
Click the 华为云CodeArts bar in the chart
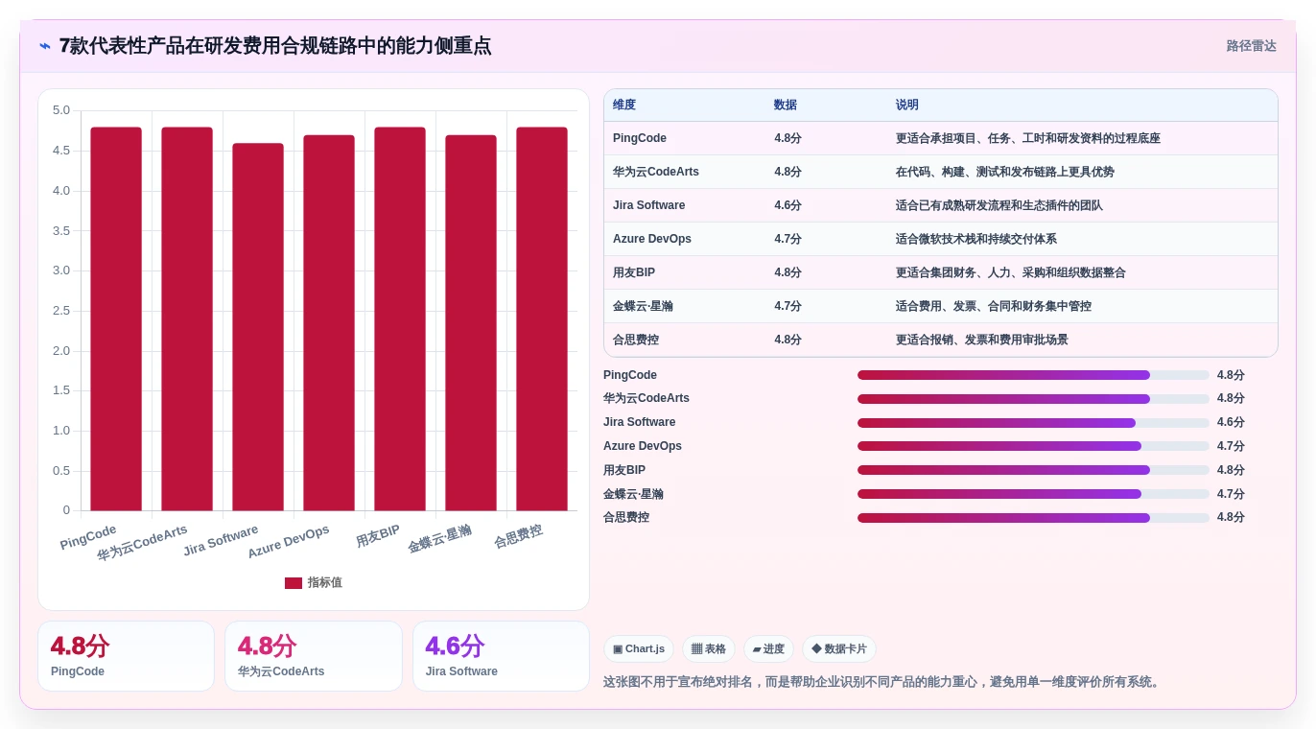(187, 318)
